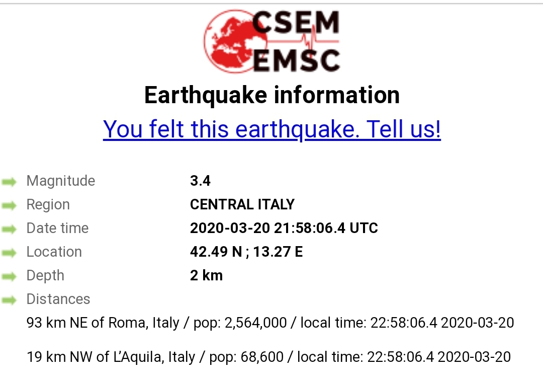Screen dimensions: 543x380
Task: Click the green arrow beside Location
Action: coord(9,253)
